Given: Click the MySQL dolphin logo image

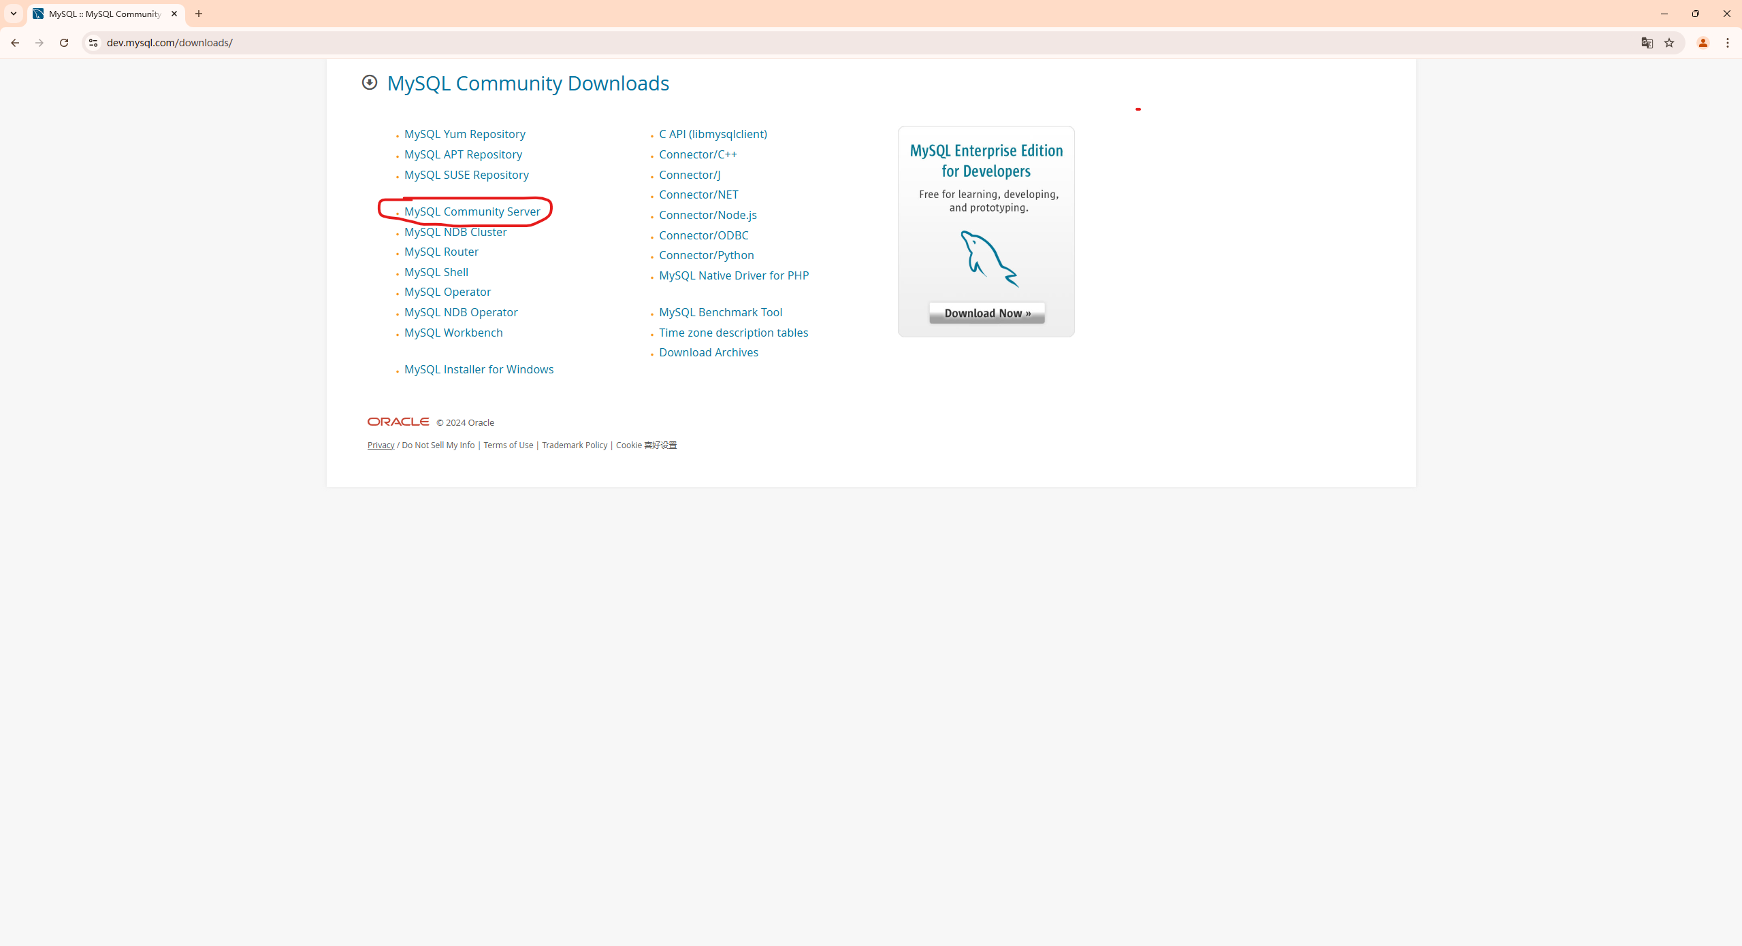Looking at the screenshot, I should pyautogui.click(x=988, y=258).
